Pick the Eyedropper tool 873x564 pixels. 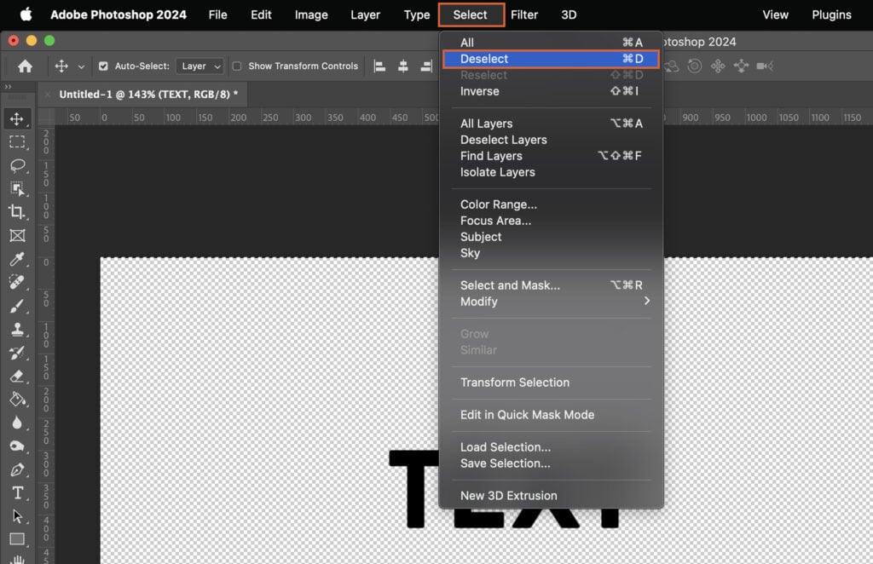(18, 260)
